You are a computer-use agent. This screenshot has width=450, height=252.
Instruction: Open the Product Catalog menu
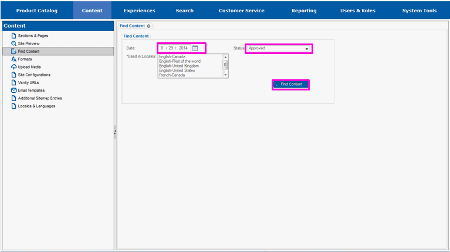tap(37, 11)
